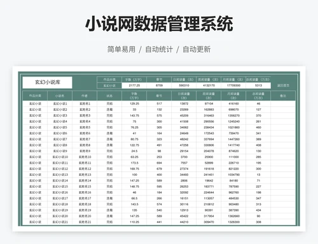Select the cell 玄幻小说14
Viewport: 318px width, 244px height.
[x=60, y=181]
